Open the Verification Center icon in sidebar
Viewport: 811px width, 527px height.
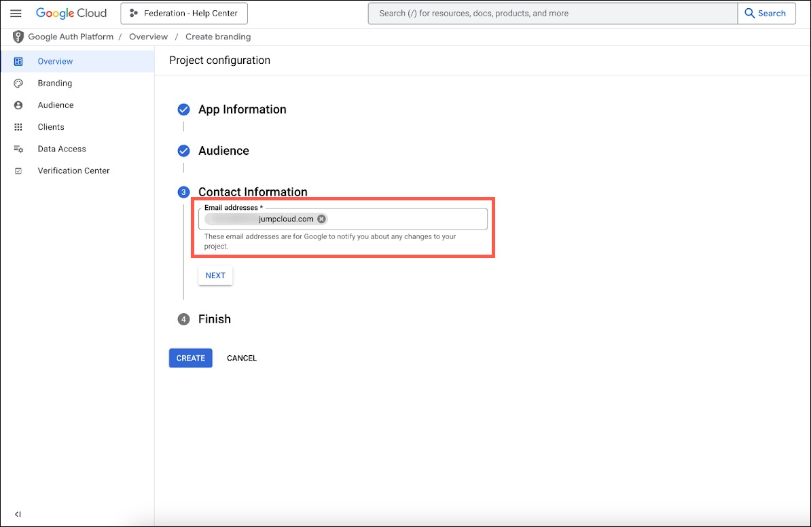(18, 170)
